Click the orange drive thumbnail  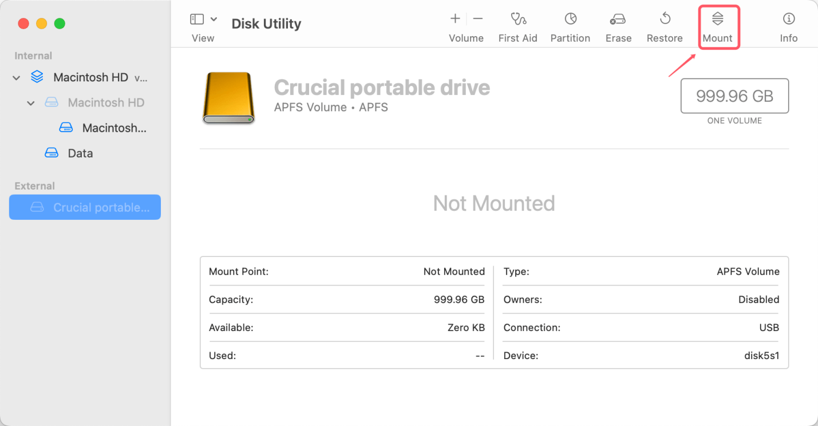[x=228, y=97]
